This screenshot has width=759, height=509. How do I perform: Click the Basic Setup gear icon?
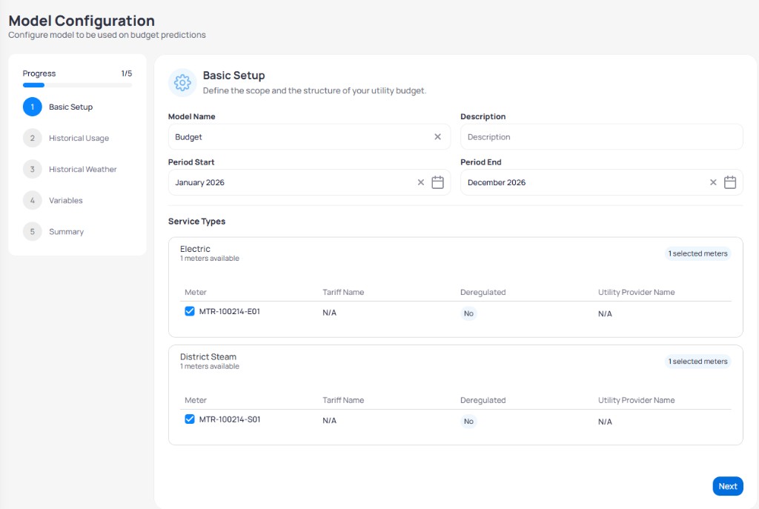182,83
